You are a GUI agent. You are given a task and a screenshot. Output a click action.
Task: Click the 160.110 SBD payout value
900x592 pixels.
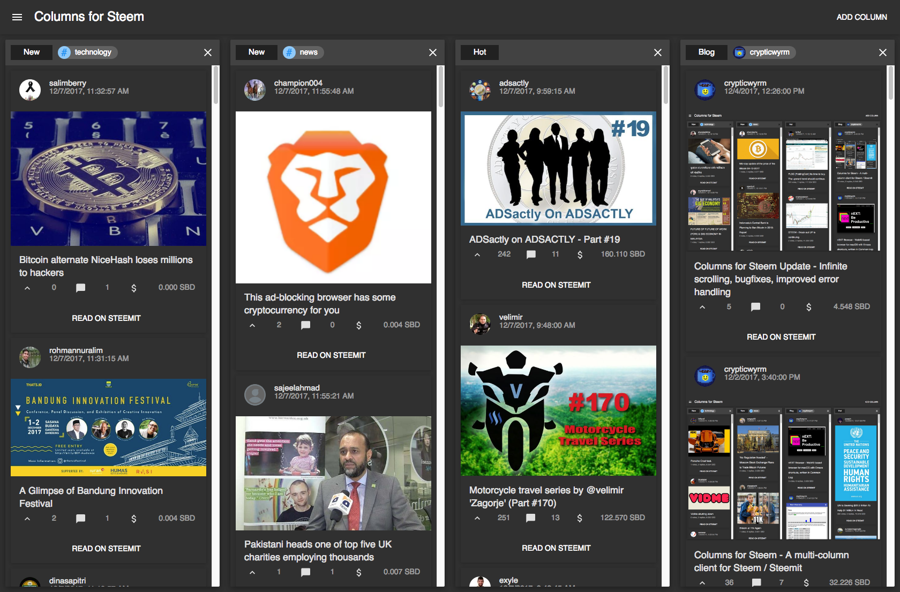click(x=622, y=254)
